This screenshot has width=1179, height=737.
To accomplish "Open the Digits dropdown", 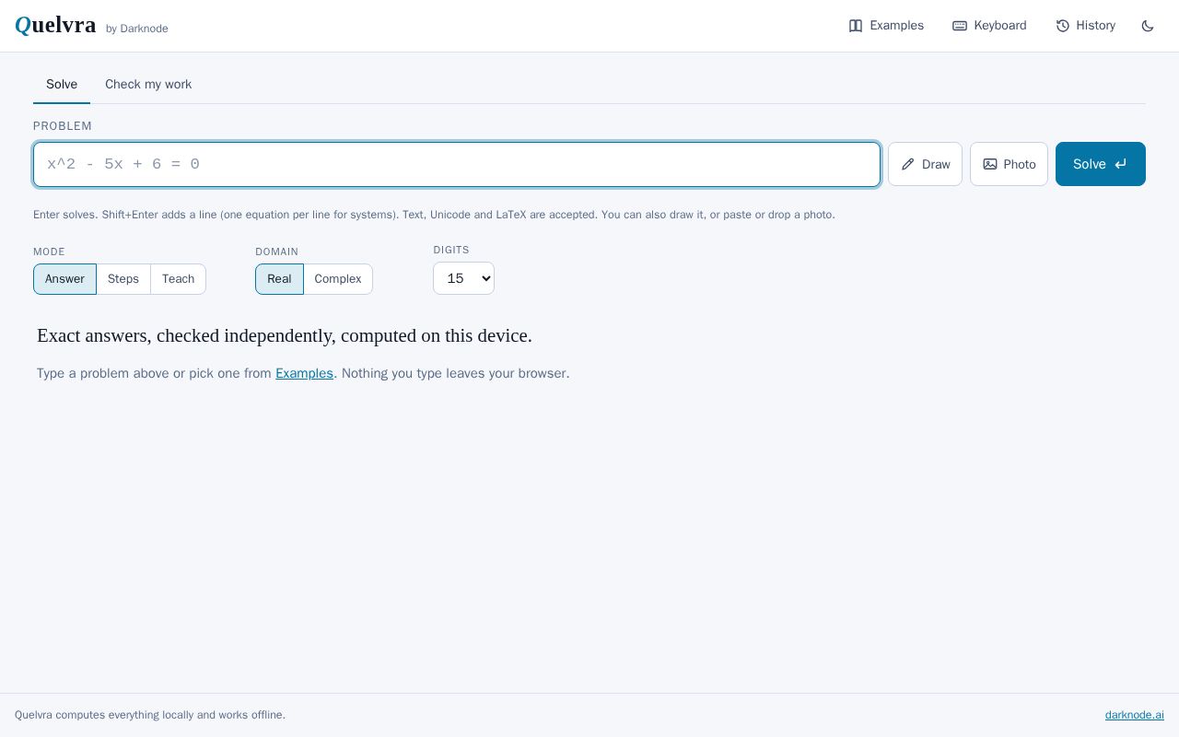I will (463, 278).
